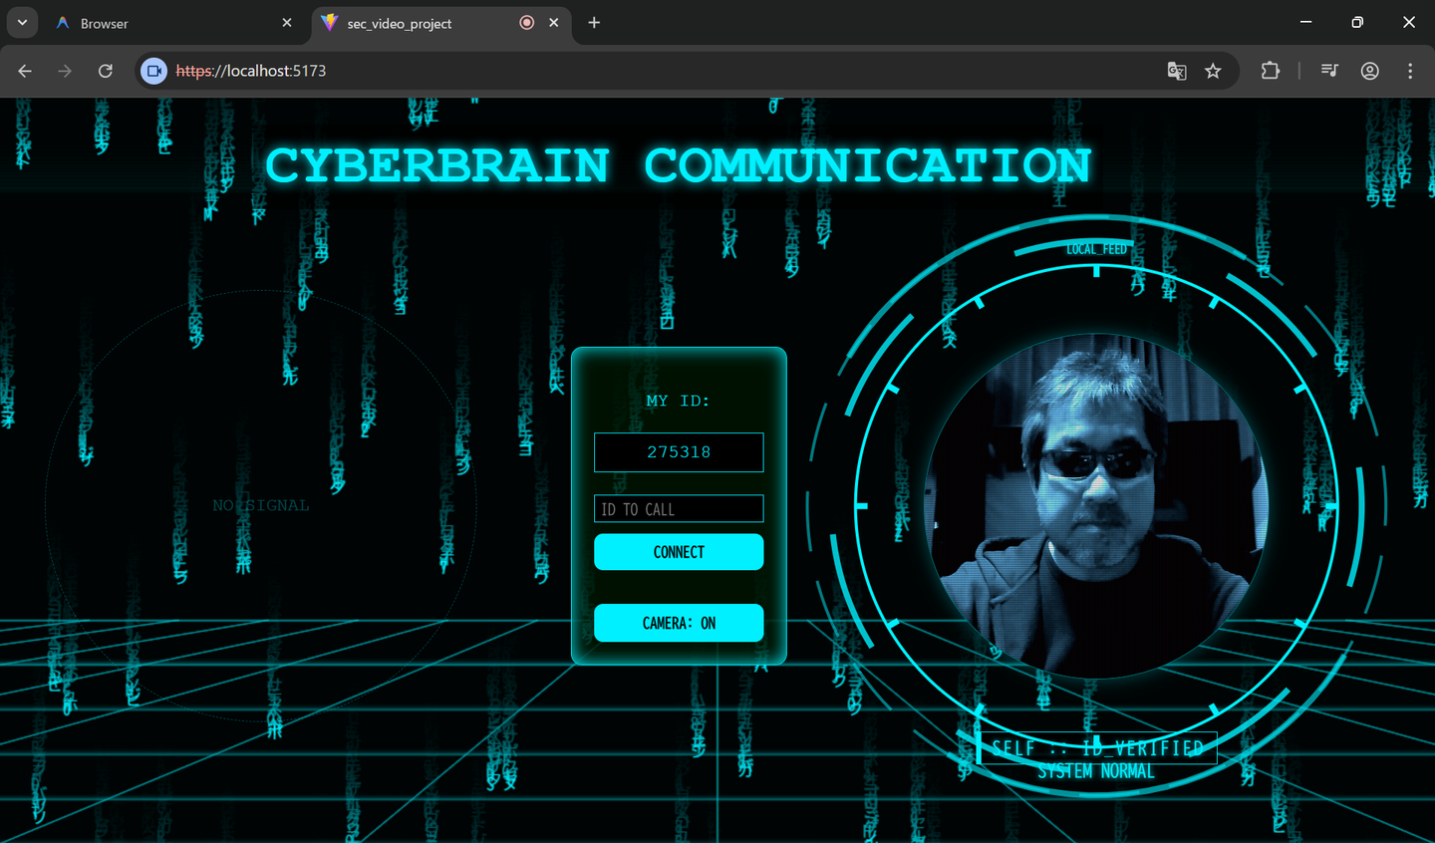The height and width of the screenshot is (843, 1435).
Task: Click the camera permission icon in address bar
Action: (153, 71)
